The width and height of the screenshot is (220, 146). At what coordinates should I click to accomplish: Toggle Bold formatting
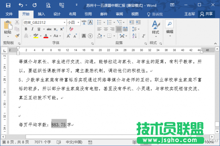point(26,29)
